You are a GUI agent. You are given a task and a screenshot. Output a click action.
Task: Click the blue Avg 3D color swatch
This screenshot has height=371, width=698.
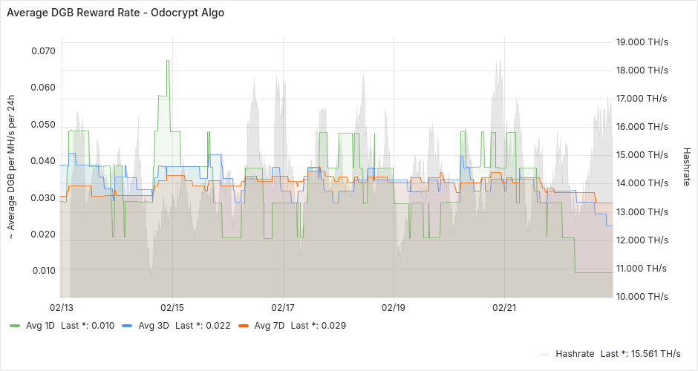pos(127,325)
